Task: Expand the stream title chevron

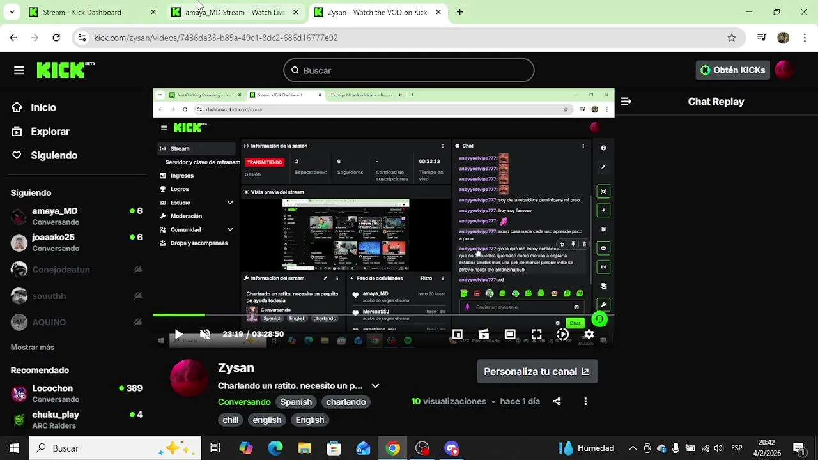Action: (375, 386)
